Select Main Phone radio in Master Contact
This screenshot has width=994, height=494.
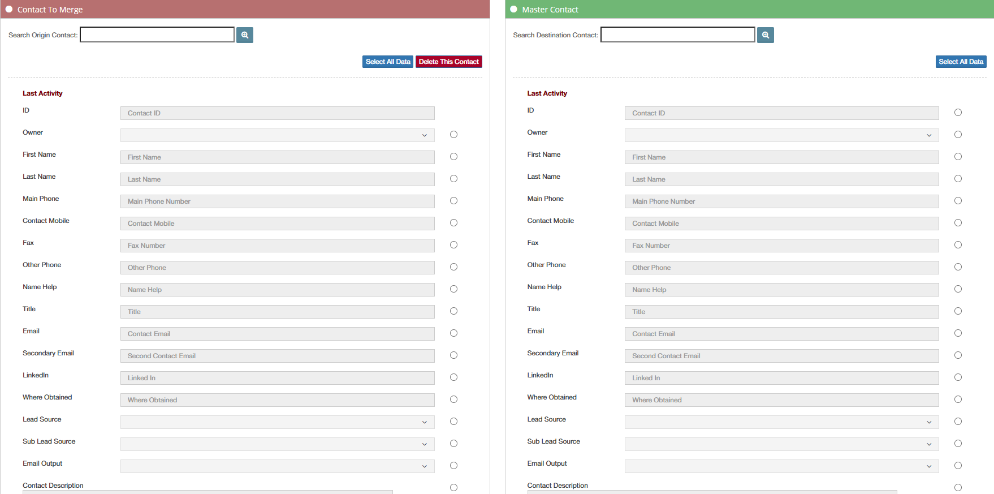click(958, 201)
